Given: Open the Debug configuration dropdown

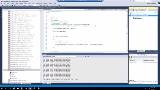Looking at the screenshot, I should tap(25, 5).
